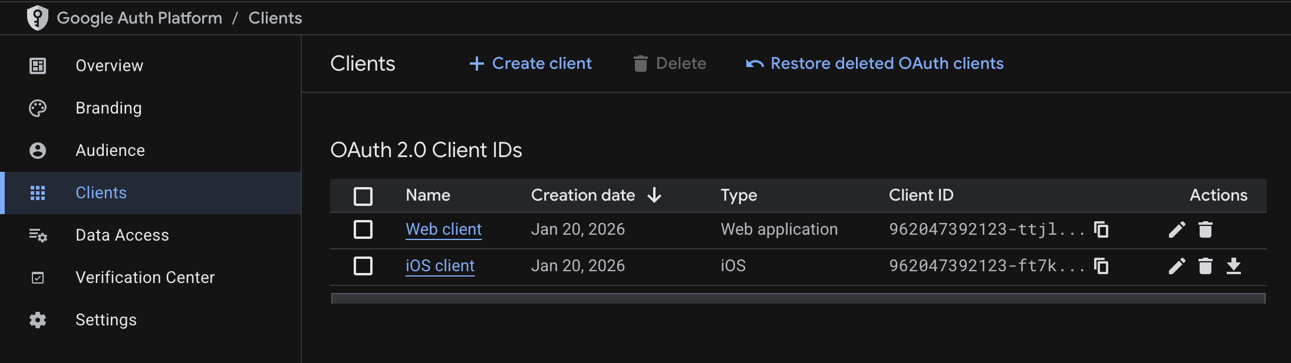Open the Overview sidebar item
The image size is (1291, 363).
point(150,66)
